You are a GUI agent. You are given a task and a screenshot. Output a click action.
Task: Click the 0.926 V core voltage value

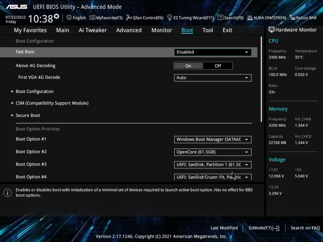pos(301,75)
